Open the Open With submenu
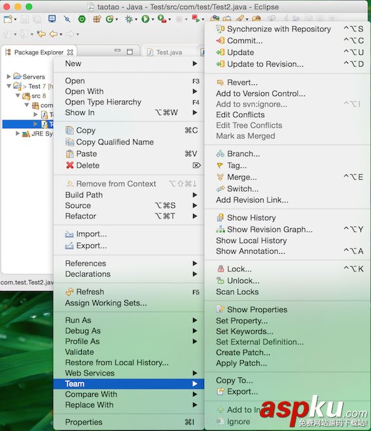 129,92
